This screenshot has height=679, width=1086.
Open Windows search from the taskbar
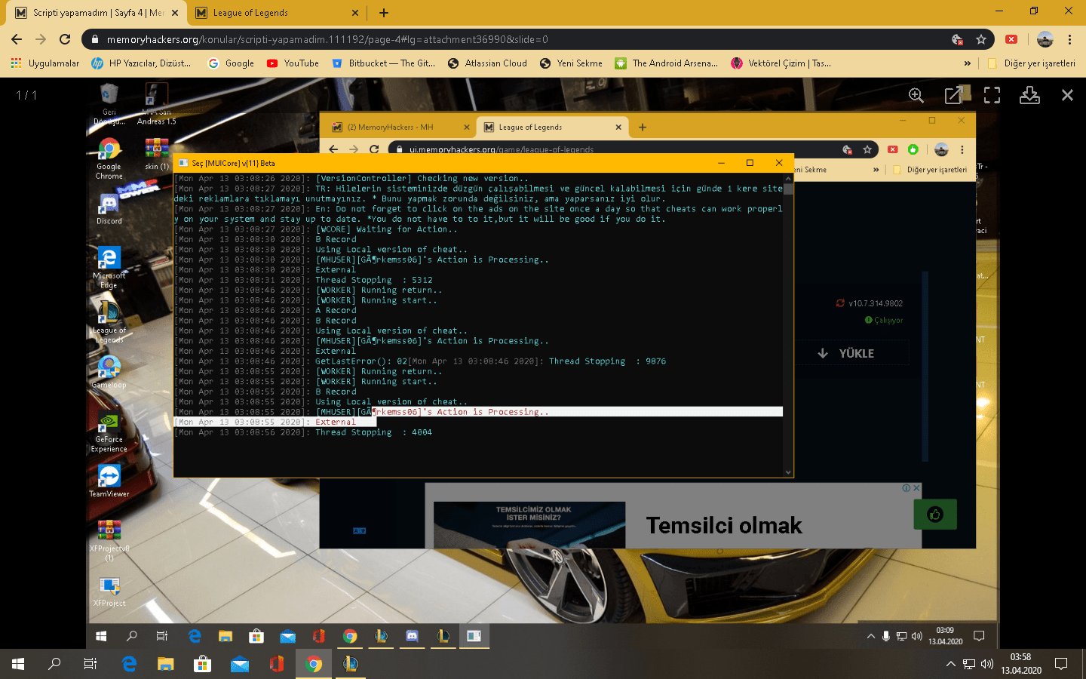54,664
